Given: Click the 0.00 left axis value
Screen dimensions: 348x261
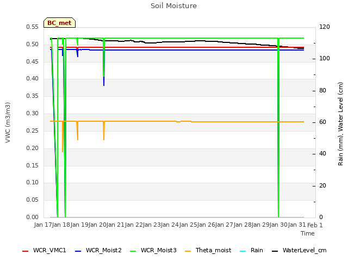Looking at the screenshot, I should [32, 217].
